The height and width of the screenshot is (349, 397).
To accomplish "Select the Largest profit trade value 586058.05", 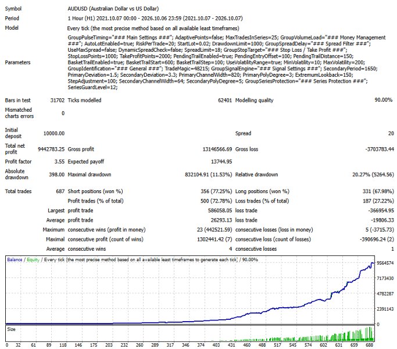I will pyautogui.click(x=220, y=211).
